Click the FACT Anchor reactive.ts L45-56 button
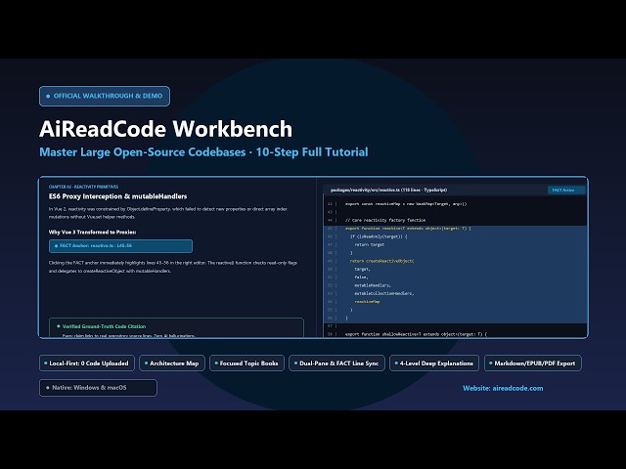Viewport: 626px width, 469px height. pyautogui.click(x=120, y=246)
